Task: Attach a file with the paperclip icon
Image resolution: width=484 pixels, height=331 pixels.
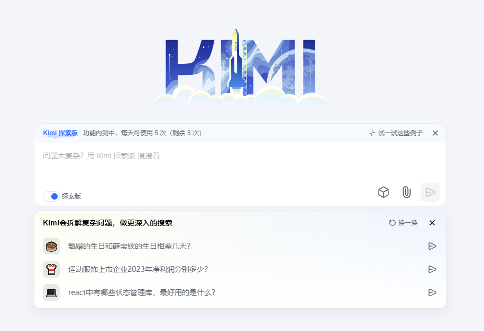Action: coord(407,192)
